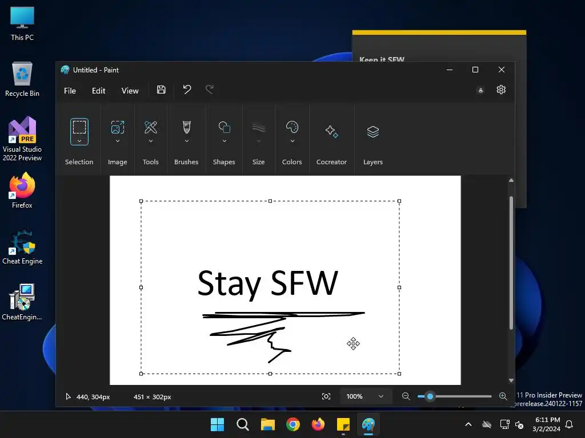Click the vertical scrollbar thumb in Paint
585x438 pixels.
(x=511, y=262)
